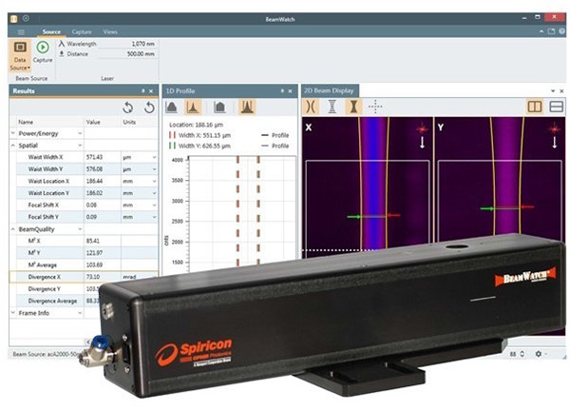Select stacked layout in 2D Beam Display
The width and height of the screenshot is (570, 411).
click(x=556, y=107)
